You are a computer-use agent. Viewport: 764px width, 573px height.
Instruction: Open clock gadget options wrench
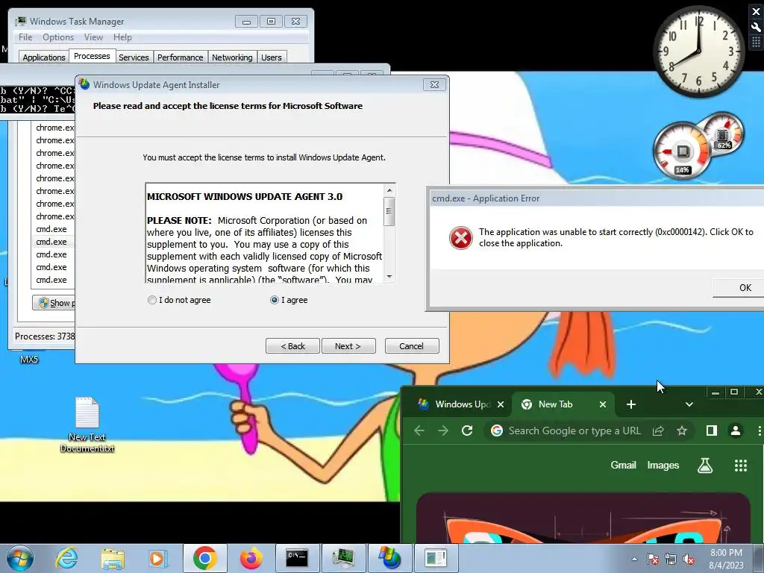point(756,28)
